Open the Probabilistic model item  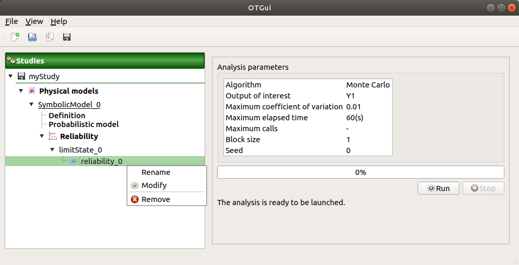point(84,124)
